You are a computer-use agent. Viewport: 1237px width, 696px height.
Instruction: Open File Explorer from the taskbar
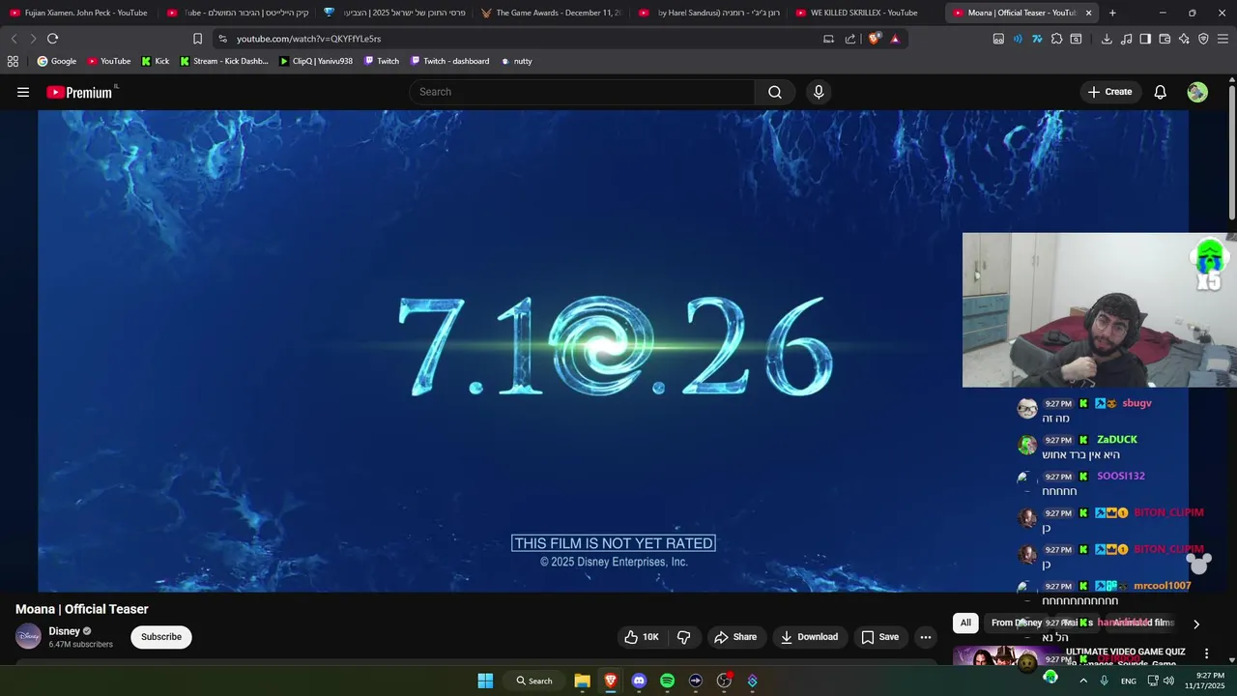pos(582,681)
